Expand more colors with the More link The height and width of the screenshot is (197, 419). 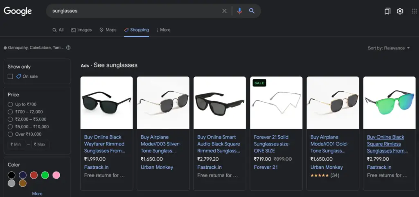[37, 194]
